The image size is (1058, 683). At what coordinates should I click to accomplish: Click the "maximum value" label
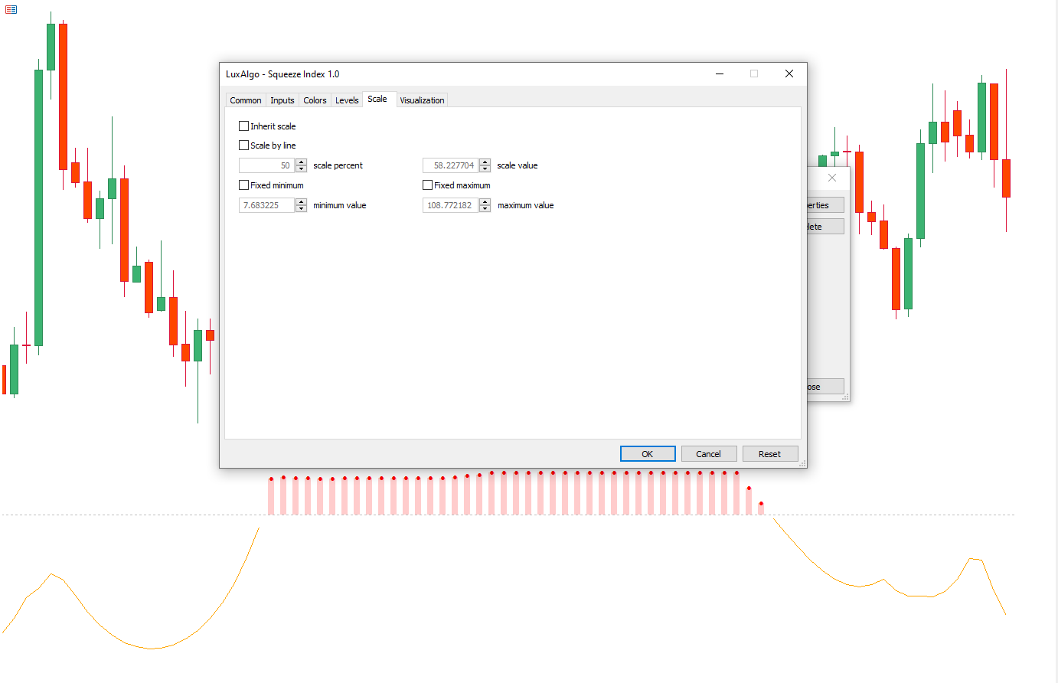pyautogui.click(x=526, y=205)
